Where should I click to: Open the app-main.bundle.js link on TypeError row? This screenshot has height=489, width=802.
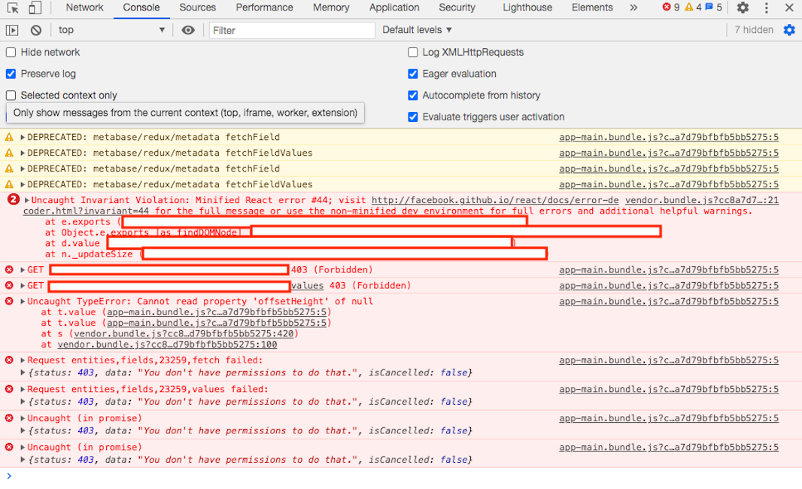(669, 301)
